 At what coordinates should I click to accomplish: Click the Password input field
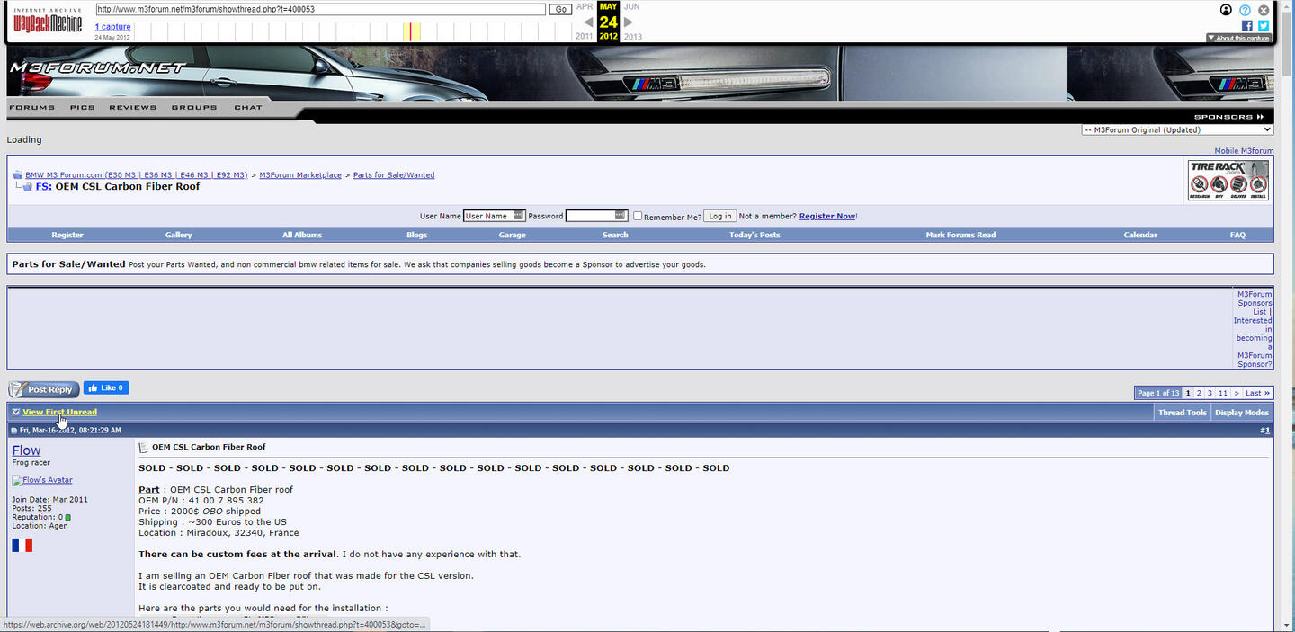tap(596, 216)
